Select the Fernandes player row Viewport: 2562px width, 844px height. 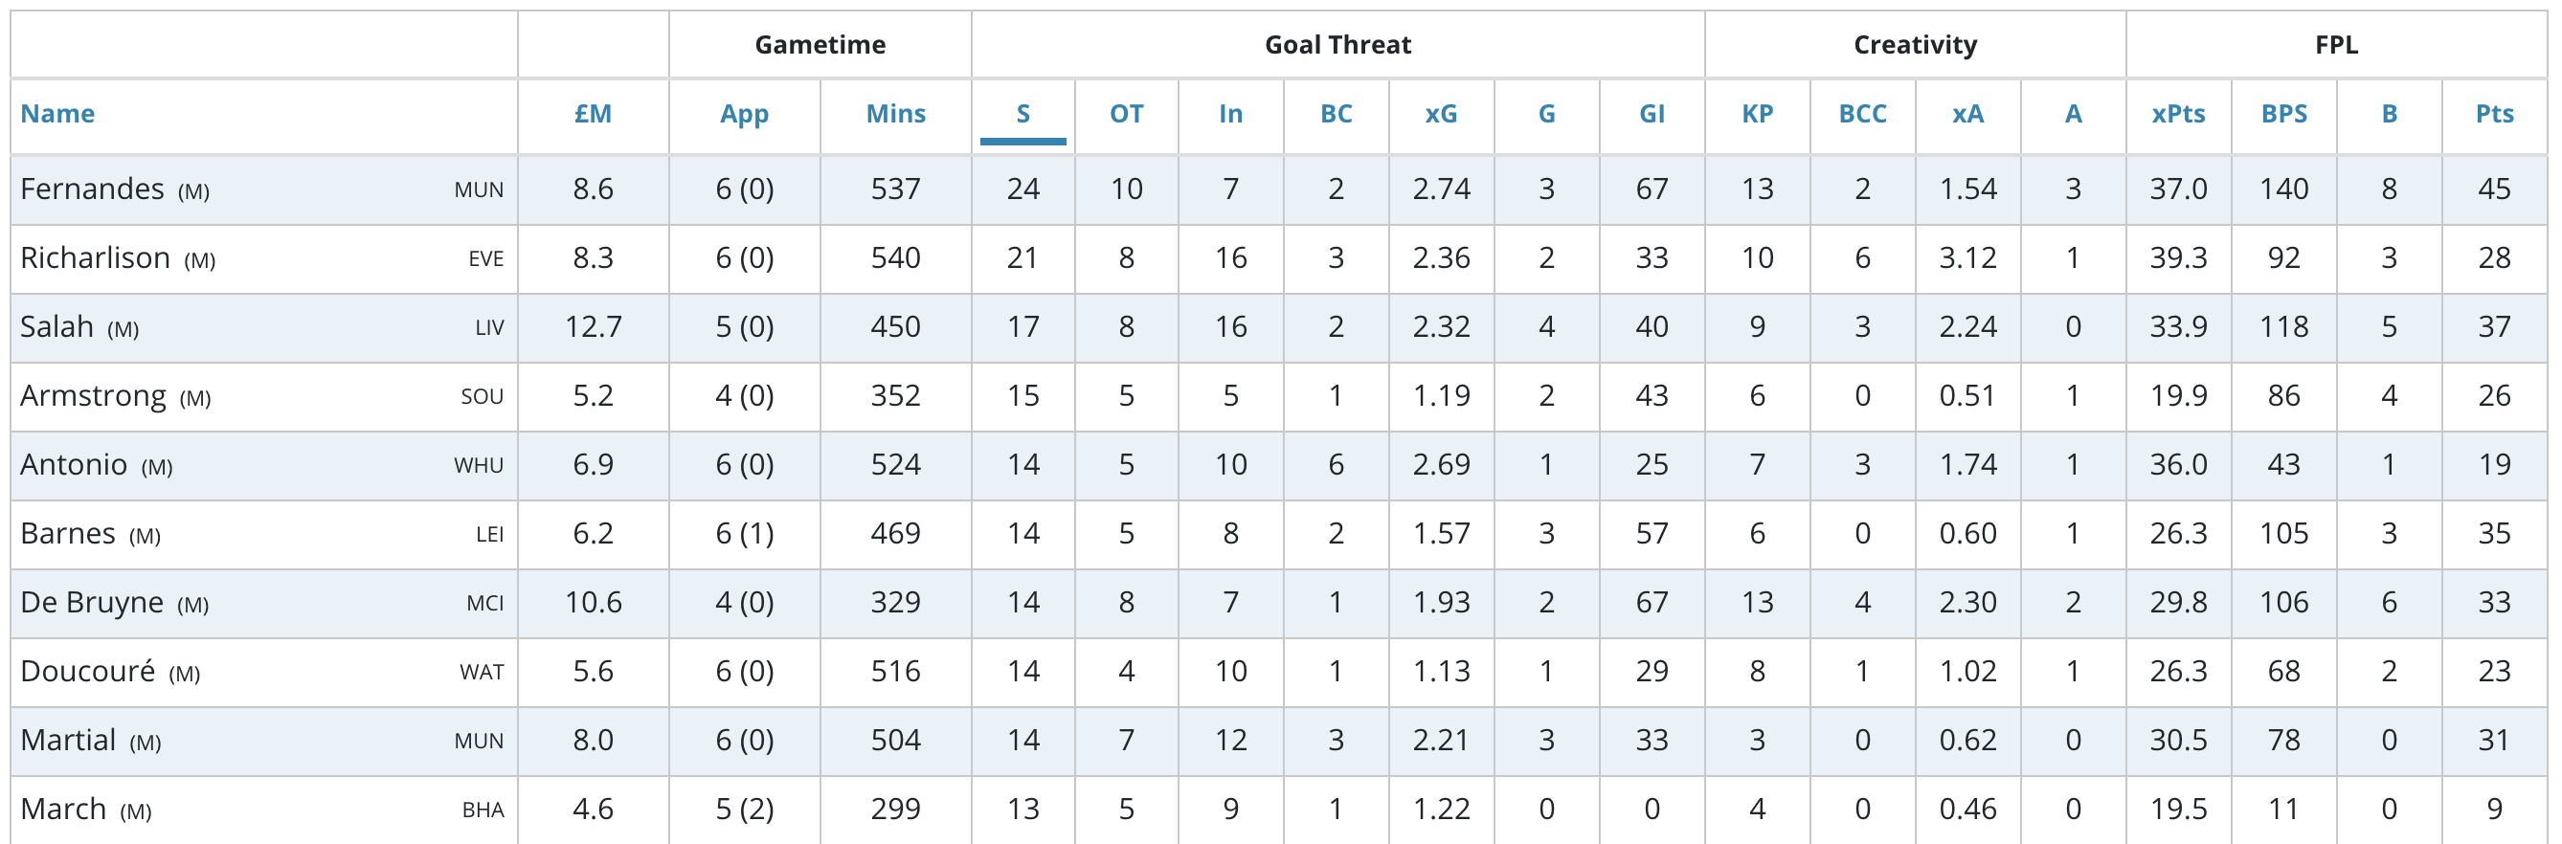(1279, 189)
